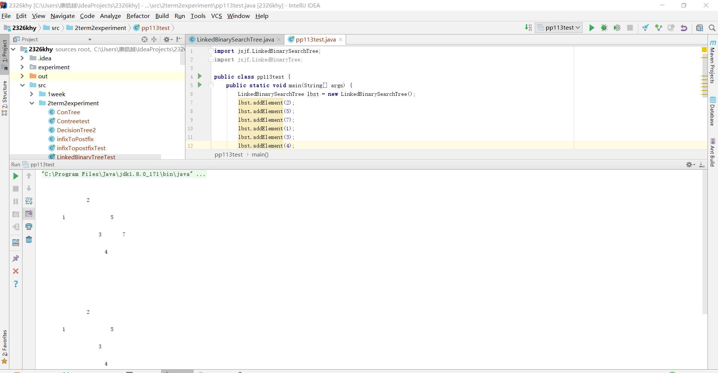Toggle the Structure tool window stripe button
718x373 pixels.
[4, 97]
